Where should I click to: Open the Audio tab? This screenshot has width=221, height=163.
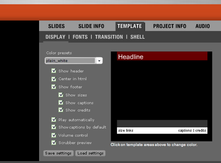[202, 26]
